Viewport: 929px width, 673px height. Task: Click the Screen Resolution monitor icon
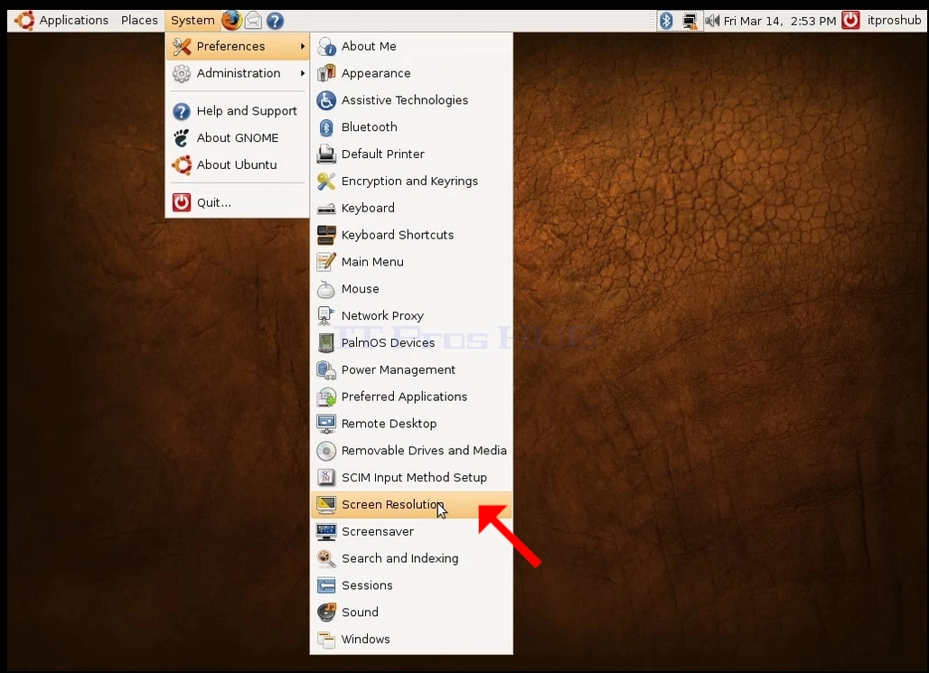click(326, 505)
